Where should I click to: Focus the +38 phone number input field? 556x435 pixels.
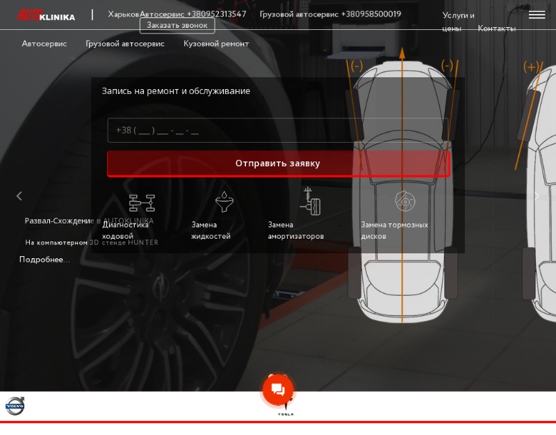point(278,130)
